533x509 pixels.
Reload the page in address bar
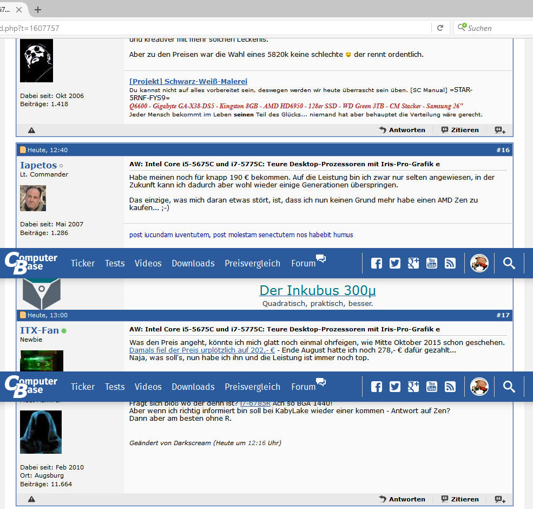click(x=440, y=28)
